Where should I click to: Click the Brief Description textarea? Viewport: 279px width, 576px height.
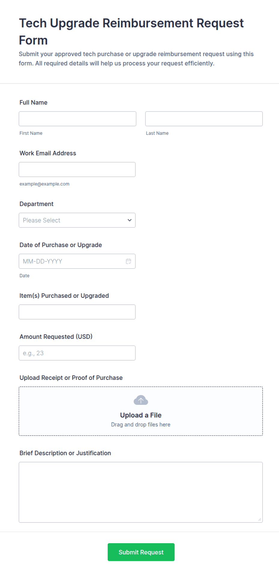click(141, 492)
